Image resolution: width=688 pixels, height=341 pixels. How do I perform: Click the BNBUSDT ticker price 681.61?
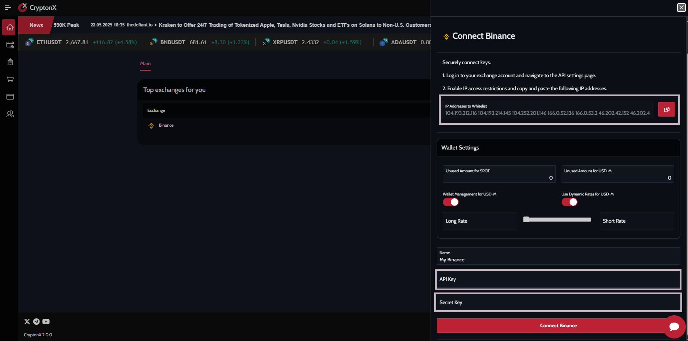point(198,42)
